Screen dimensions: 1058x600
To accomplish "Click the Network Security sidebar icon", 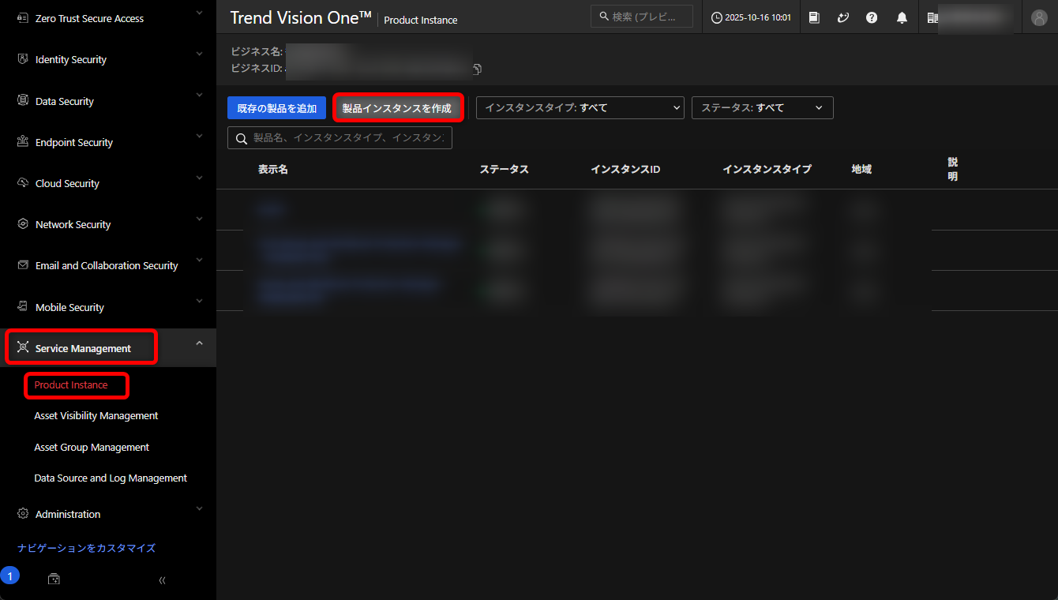I will pyautogui.click(x=22, y=224).
